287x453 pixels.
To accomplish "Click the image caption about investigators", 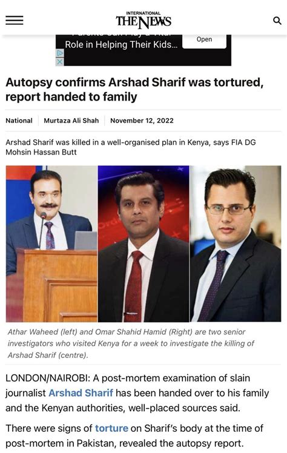I will (131, 343).
